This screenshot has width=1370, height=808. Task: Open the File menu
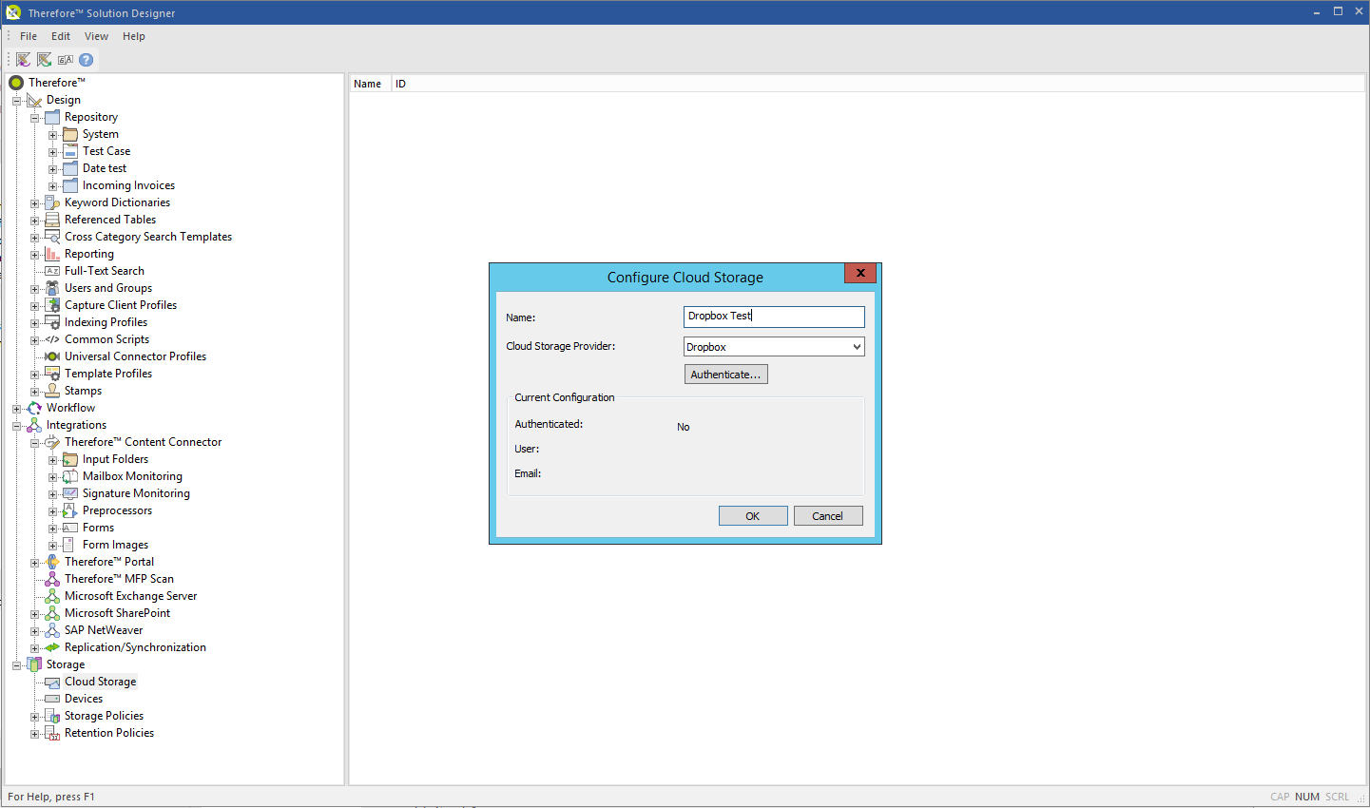tap(28, 35)
